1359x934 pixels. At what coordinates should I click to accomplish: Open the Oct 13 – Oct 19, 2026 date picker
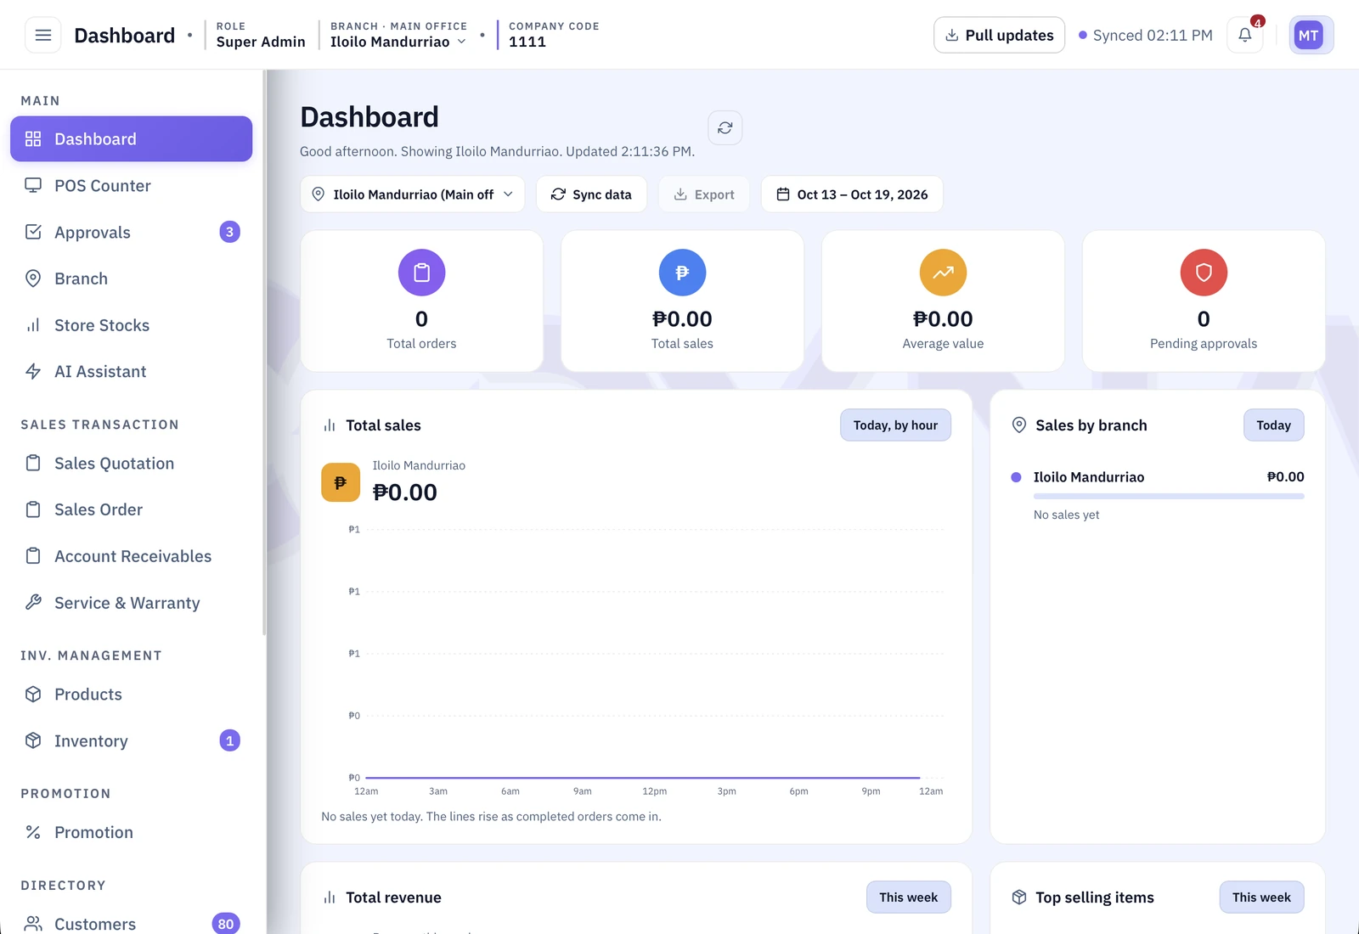coord(852,194)
